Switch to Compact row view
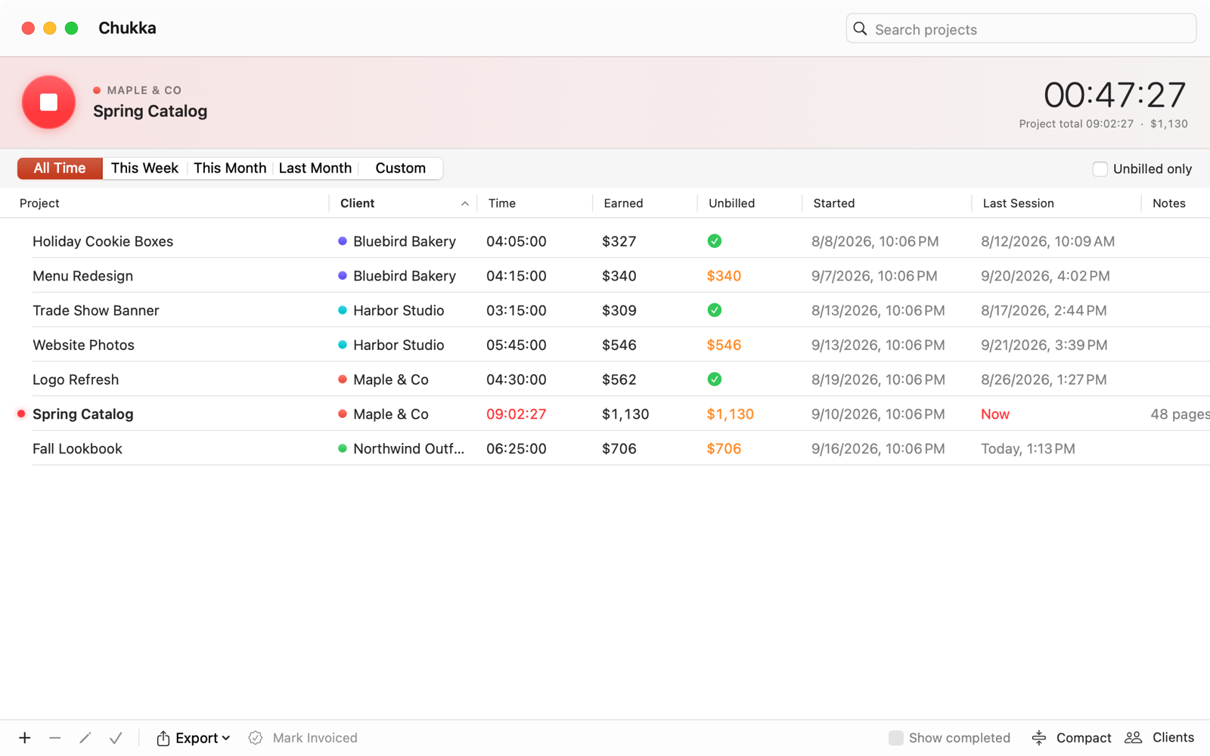Viewport: 1210px width, 756px height. tap(1071, 738)
